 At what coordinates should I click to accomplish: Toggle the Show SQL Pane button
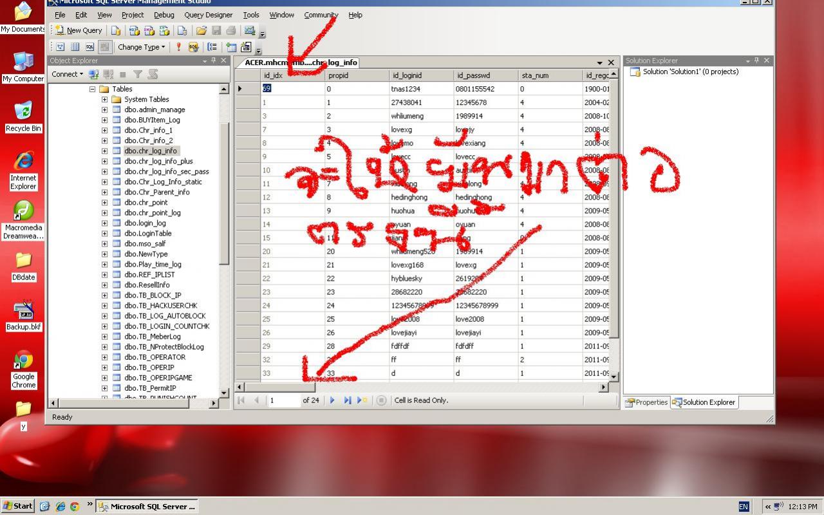click(x=89, y=47)
